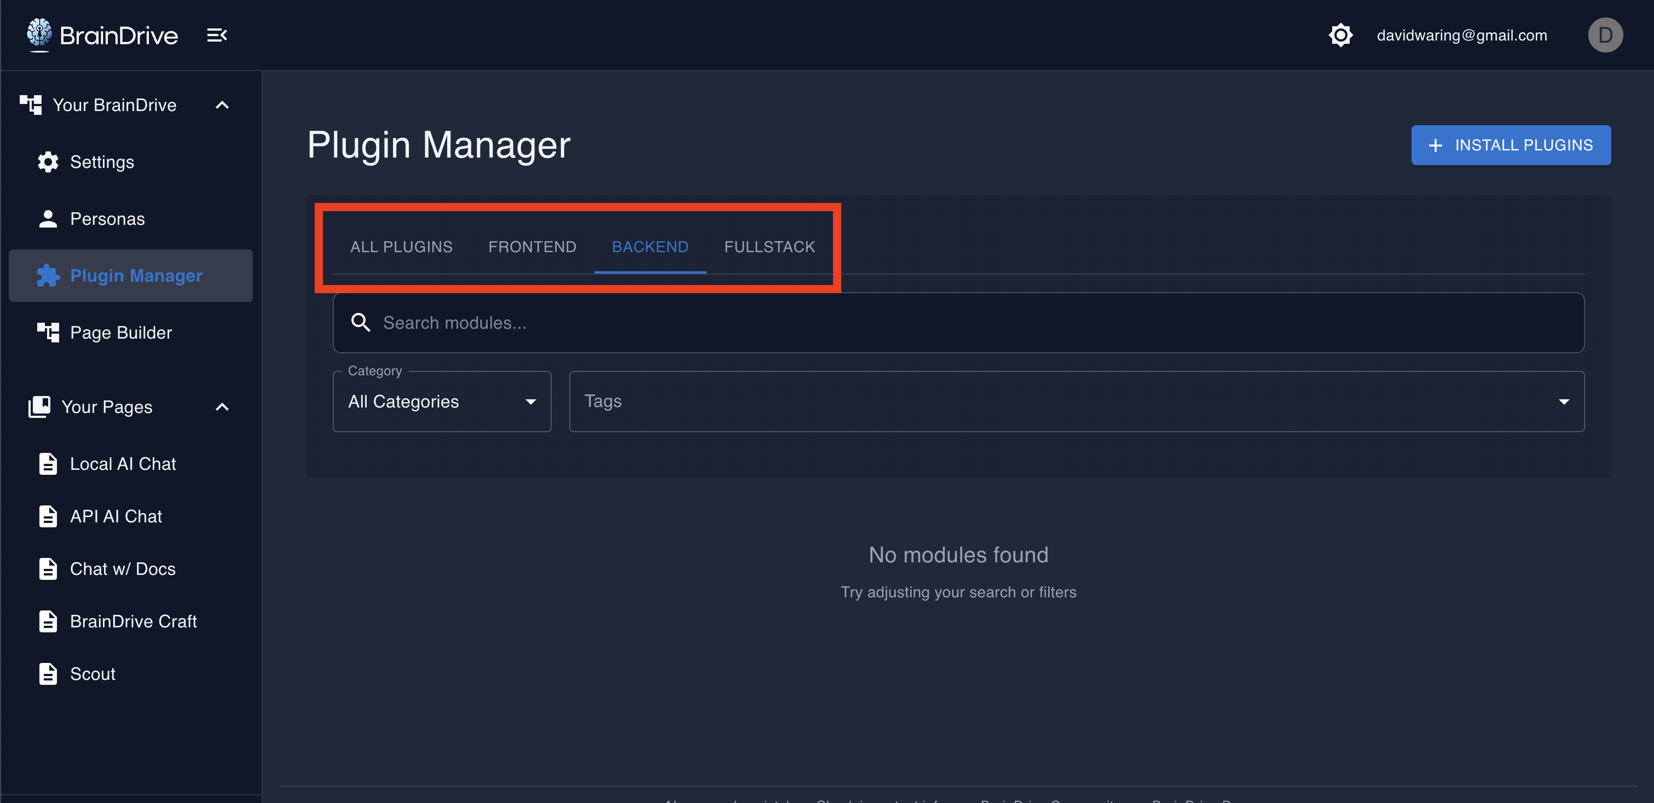Switch to the Frontend tab
This screenshot has height=803, width=1654.
(531, 247)
